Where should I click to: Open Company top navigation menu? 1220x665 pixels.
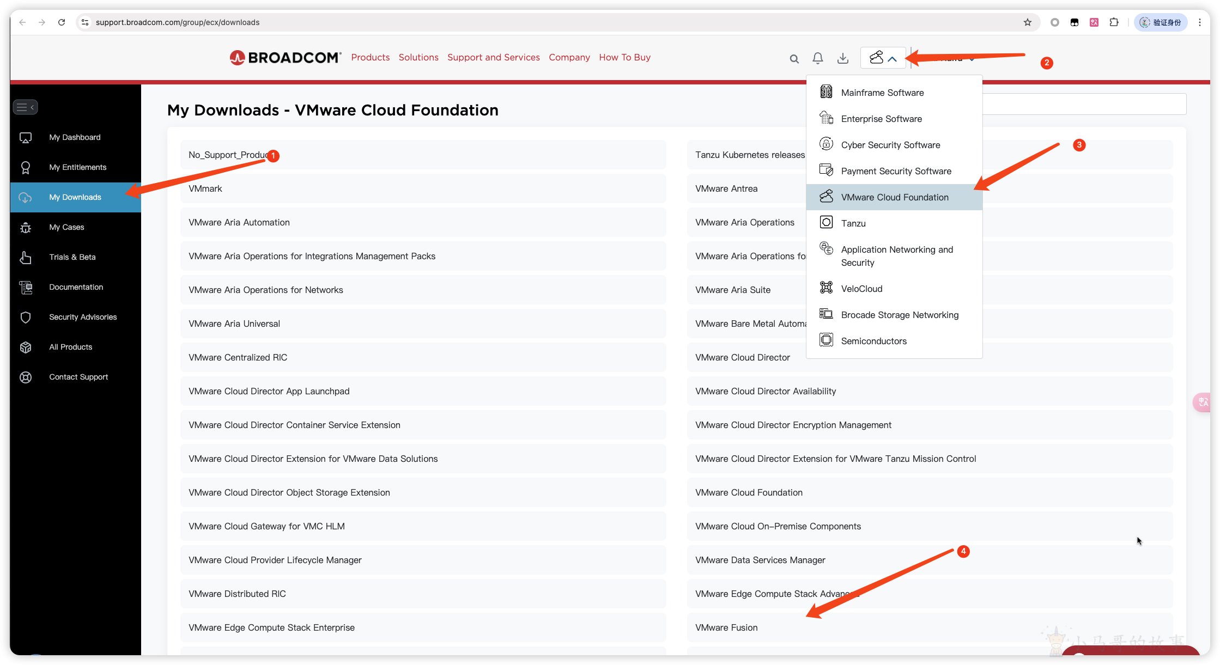coord(569,57)
